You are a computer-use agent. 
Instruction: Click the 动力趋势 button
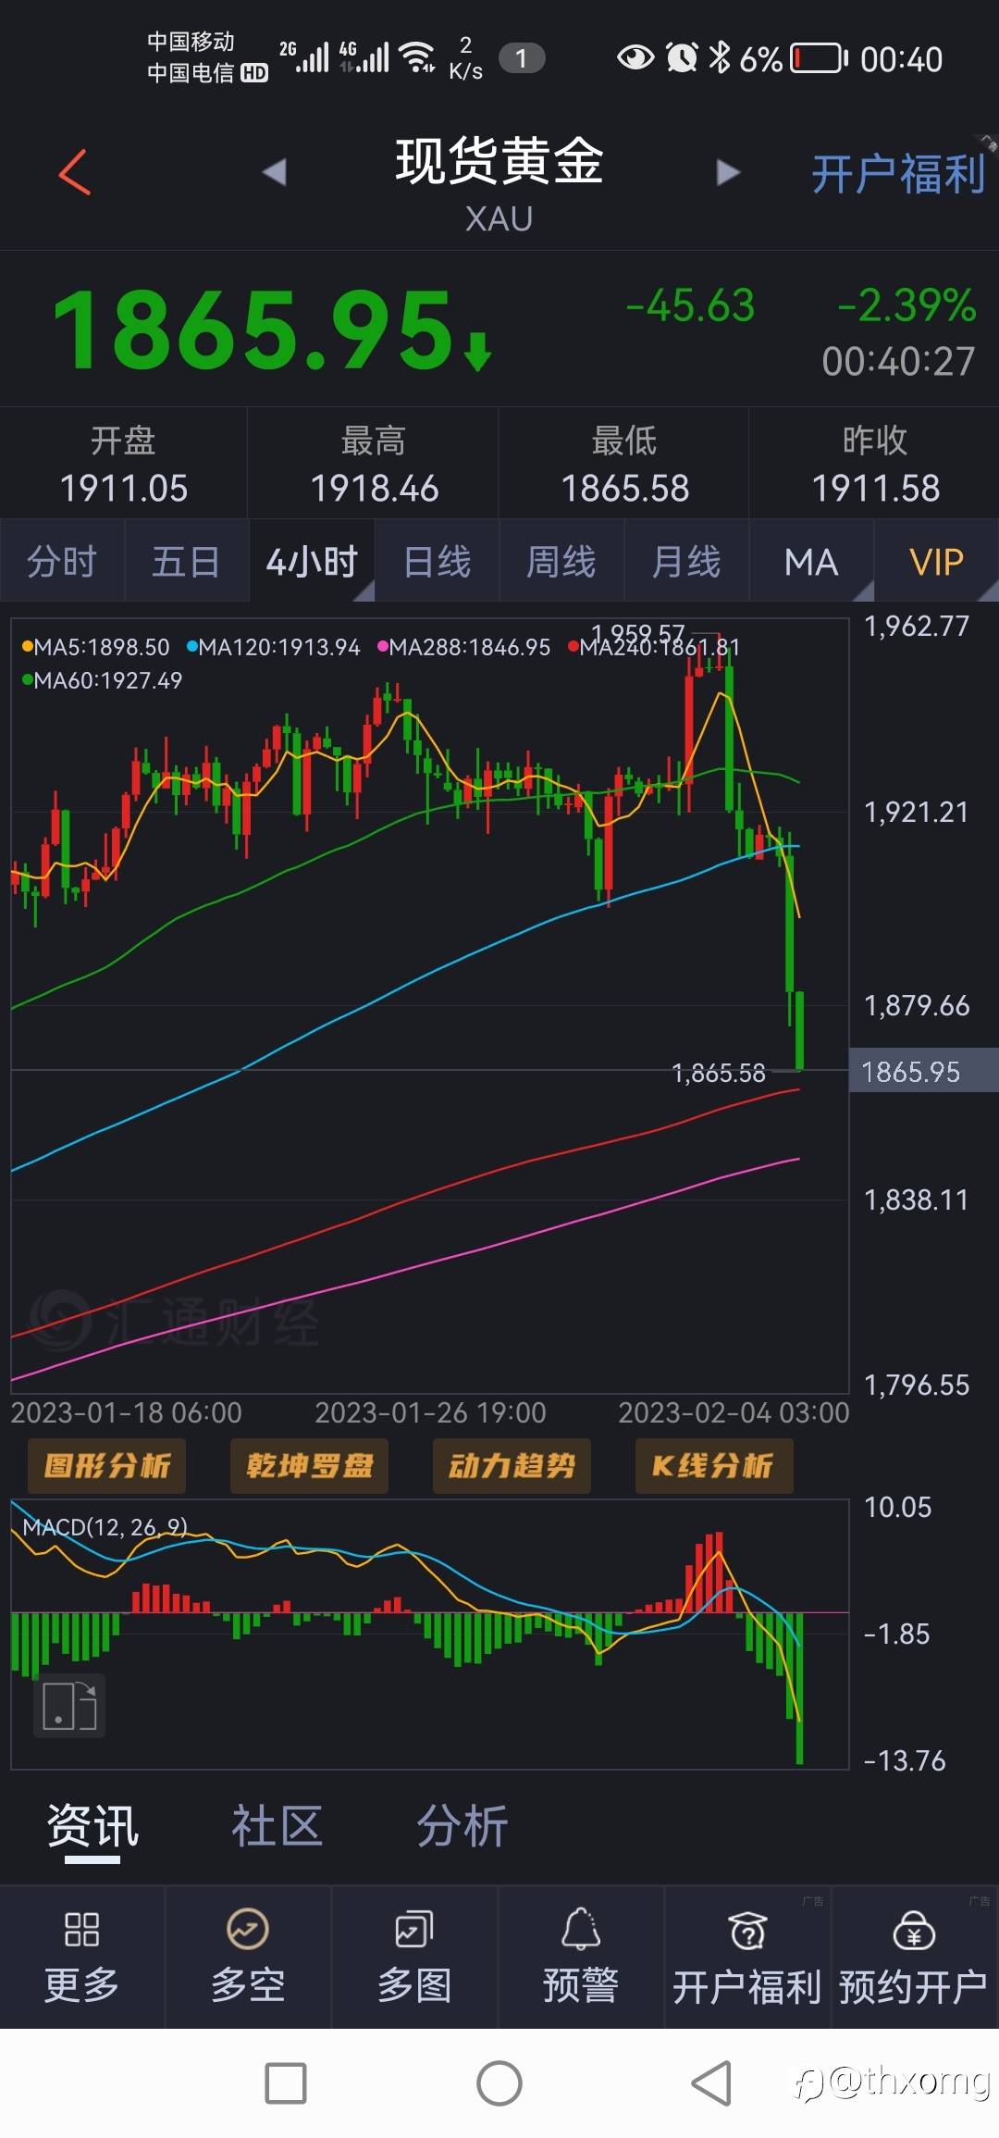pyautogui.click(x=512, y=1465)
